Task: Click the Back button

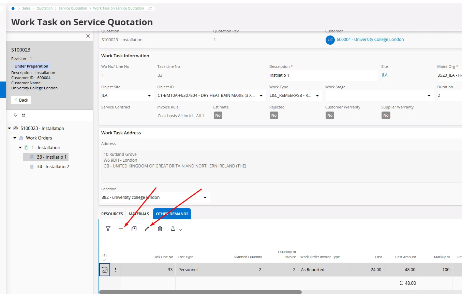Action: pos(21,100)
